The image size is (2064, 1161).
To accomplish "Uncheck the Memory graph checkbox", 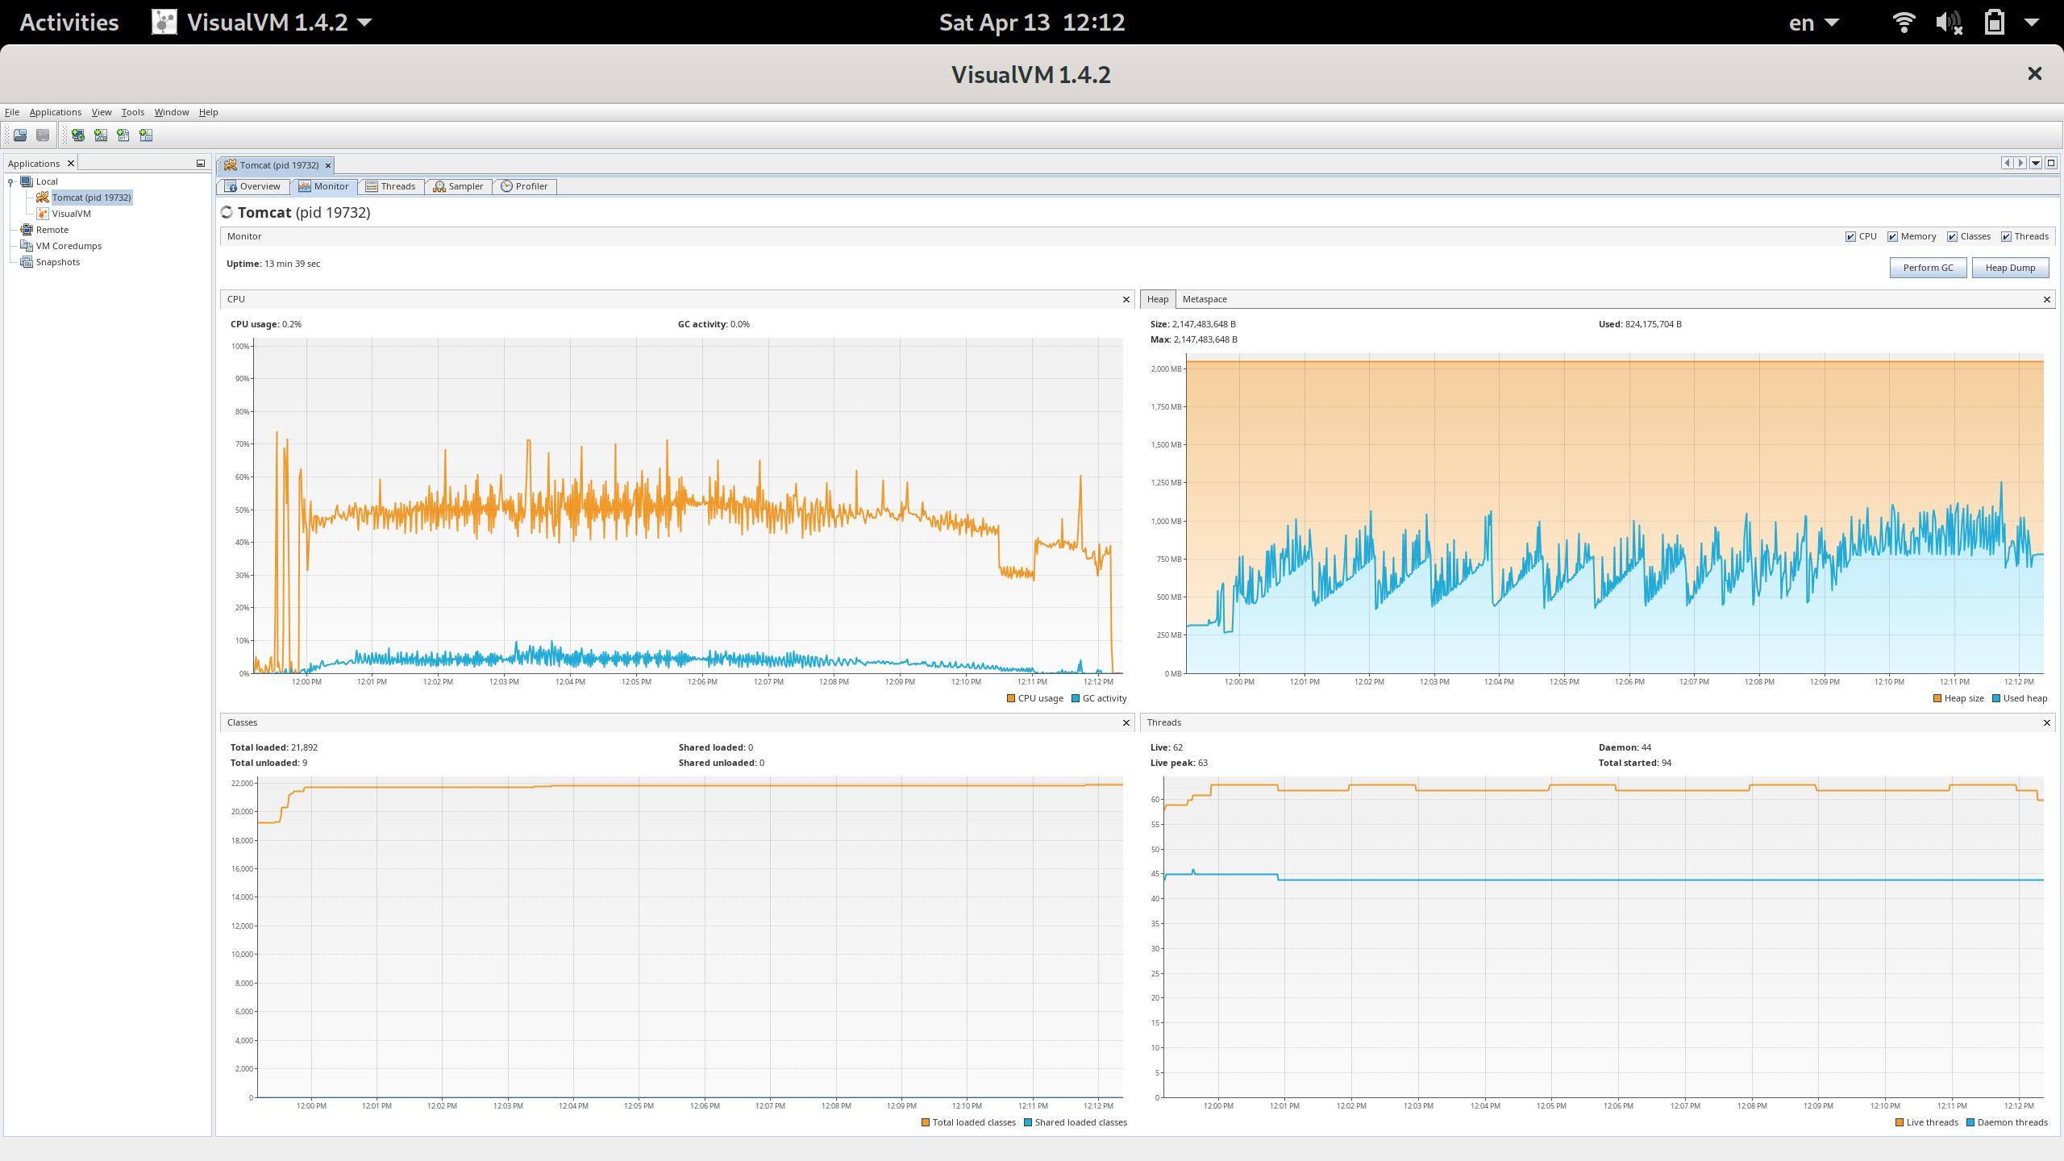I will (1892, 237).
